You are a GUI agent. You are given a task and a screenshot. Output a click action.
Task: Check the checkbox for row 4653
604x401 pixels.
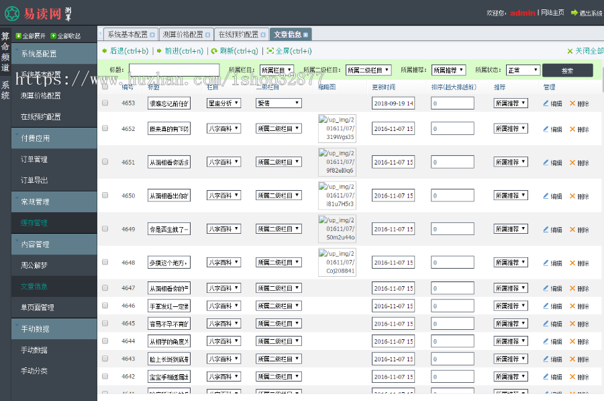point(105,103)
